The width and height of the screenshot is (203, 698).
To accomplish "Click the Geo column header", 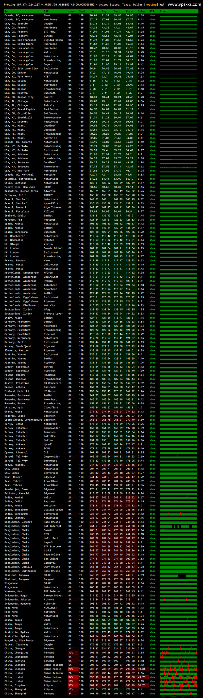I will pyautogui.click(x=7, y=11).
